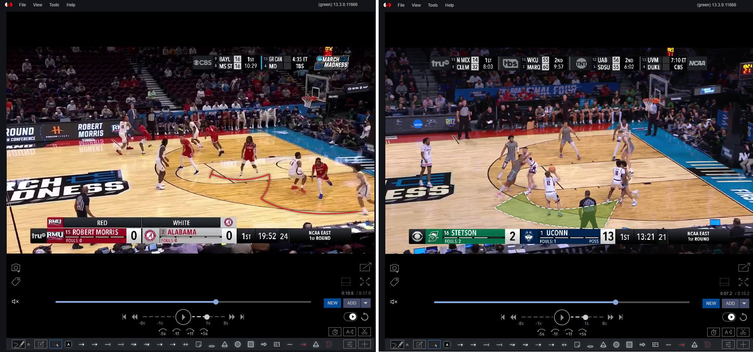This screenshot has width=753, height=352.
Task: Toggle the autoplay switch in right player
Action: (x=729, y=317)
